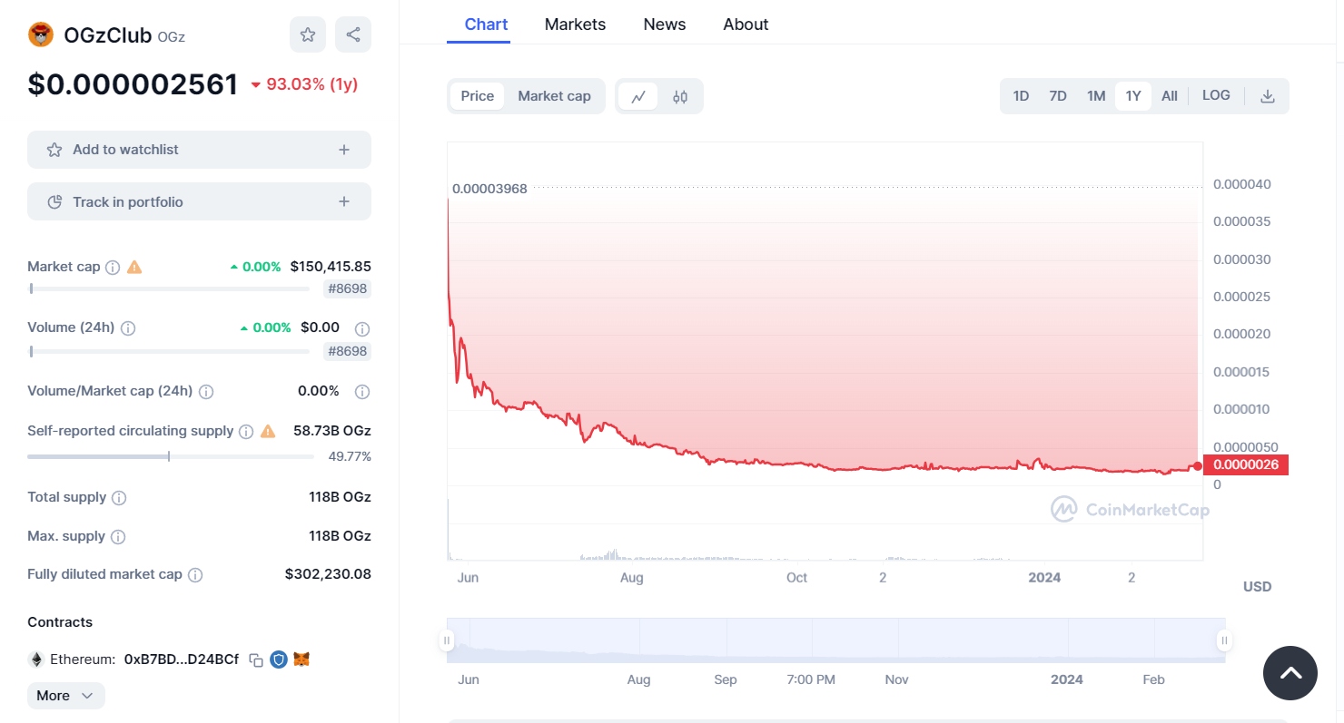Click the red price line near Aug

pyautogui.click(x=631, y=440)
